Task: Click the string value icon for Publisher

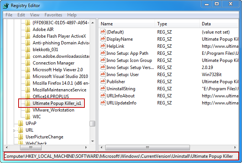Action: pyautogui.click(x=103, y=82)
